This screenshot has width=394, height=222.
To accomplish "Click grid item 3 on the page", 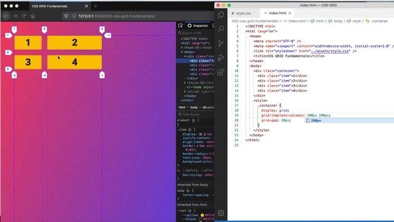I will click(x=28, y=62).
